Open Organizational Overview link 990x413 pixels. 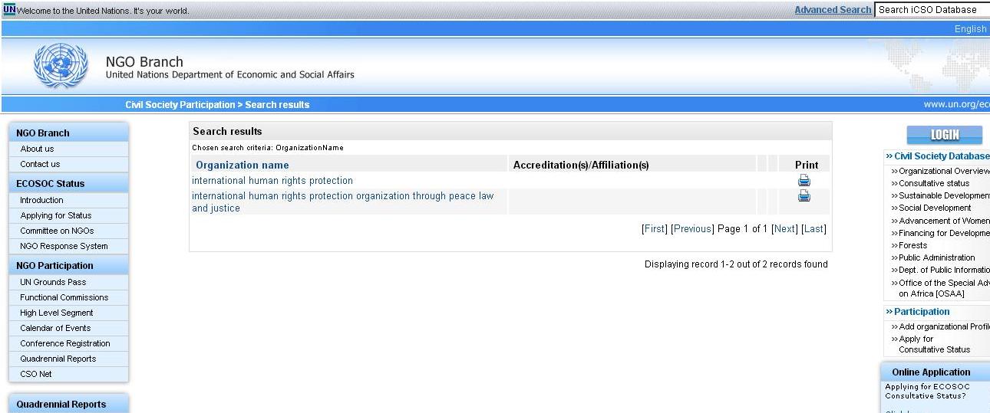pyautogui.click(x=944, y=171)
